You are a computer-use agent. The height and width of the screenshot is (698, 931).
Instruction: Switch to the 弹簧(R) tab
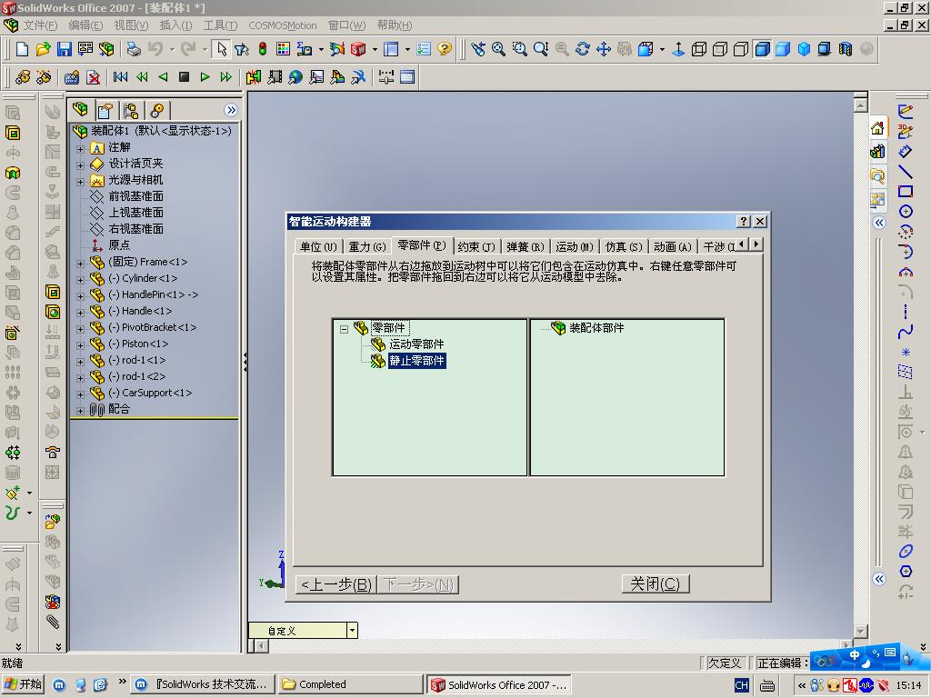pyautogui.click(x=525, y=246)
